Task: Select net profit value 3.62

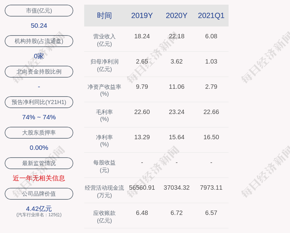Action: tap(176, 61)
